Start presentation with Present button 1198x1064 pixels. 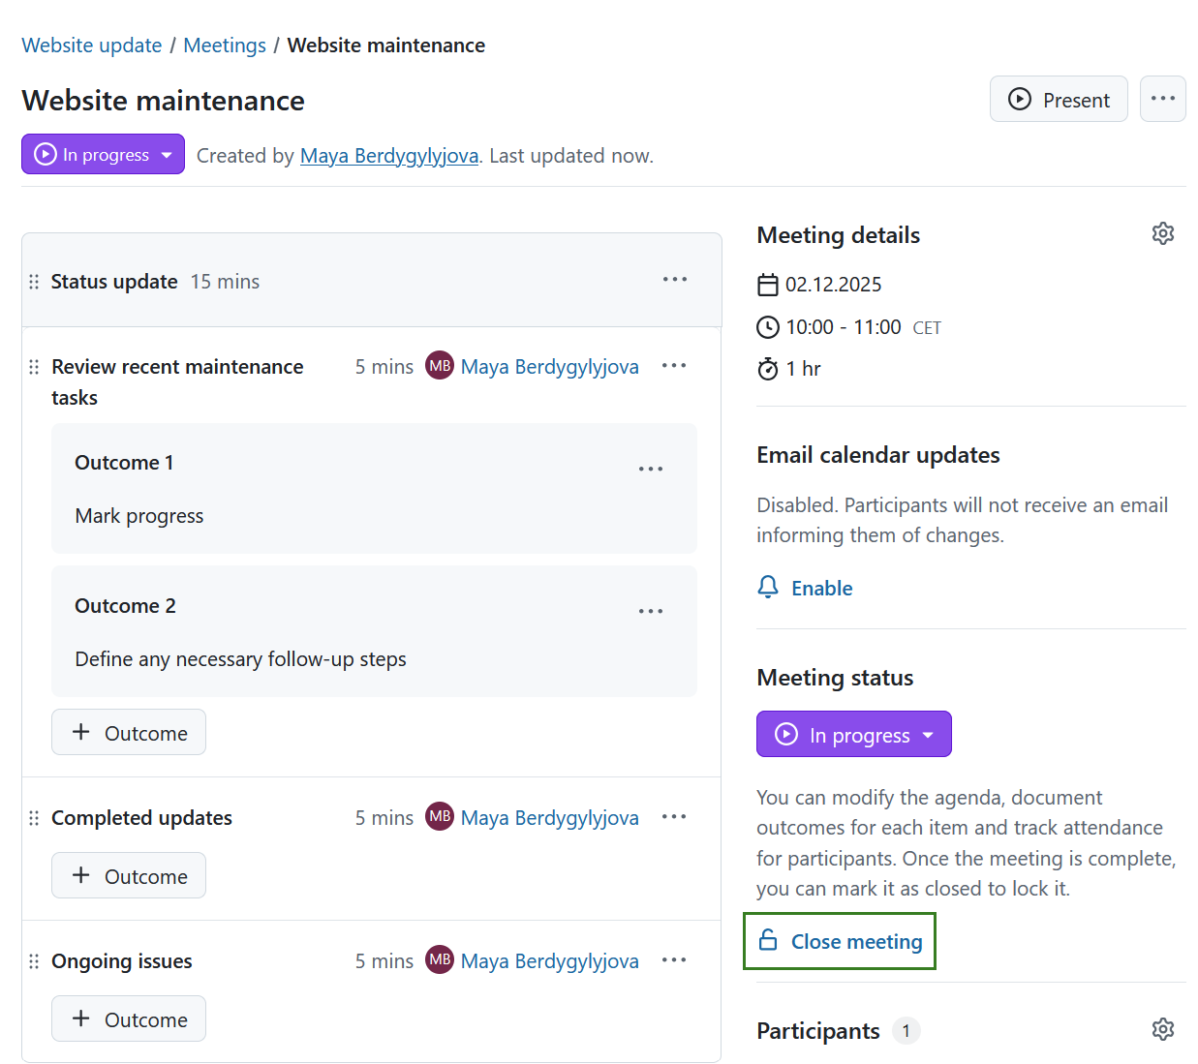click(x=1058, y=100)
